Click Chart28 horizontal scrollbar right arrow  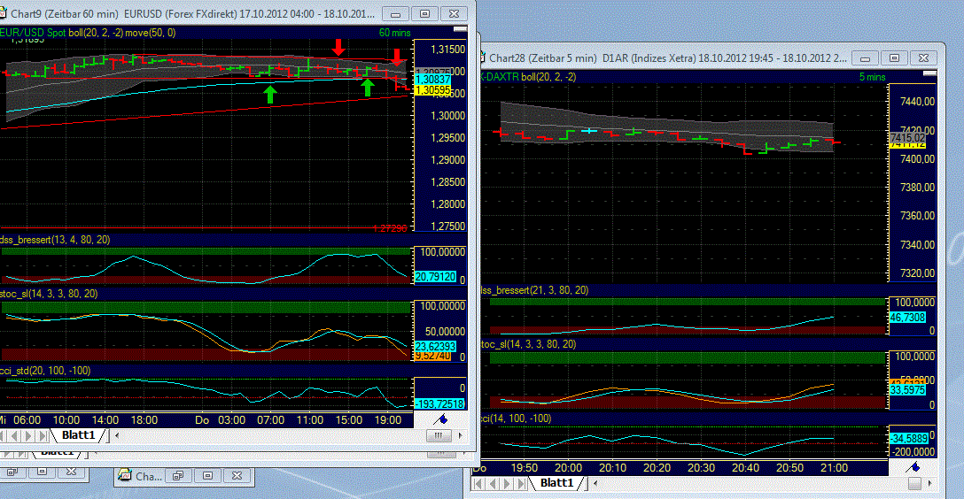click(929, 484)
